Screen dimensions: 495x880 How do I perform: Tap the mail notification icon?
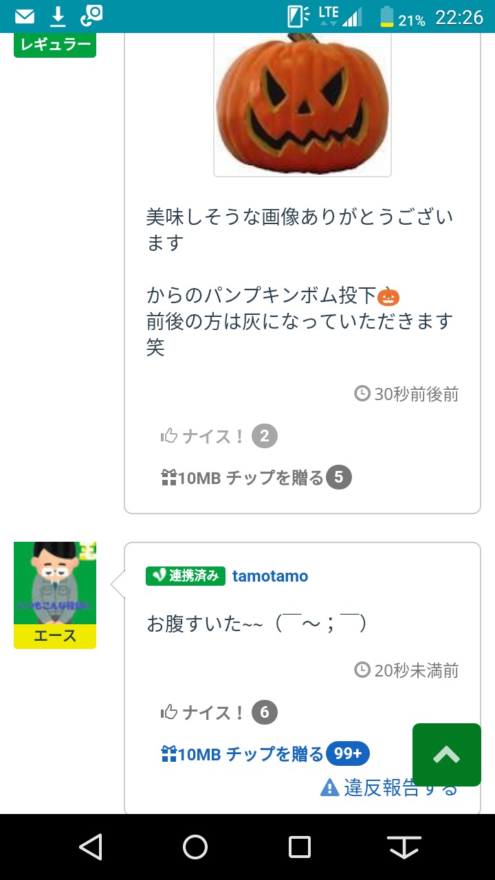(x=25, y=16)
